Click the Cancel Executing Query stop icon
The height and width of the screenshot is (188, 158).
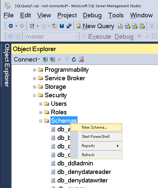(x=140, y=36)
